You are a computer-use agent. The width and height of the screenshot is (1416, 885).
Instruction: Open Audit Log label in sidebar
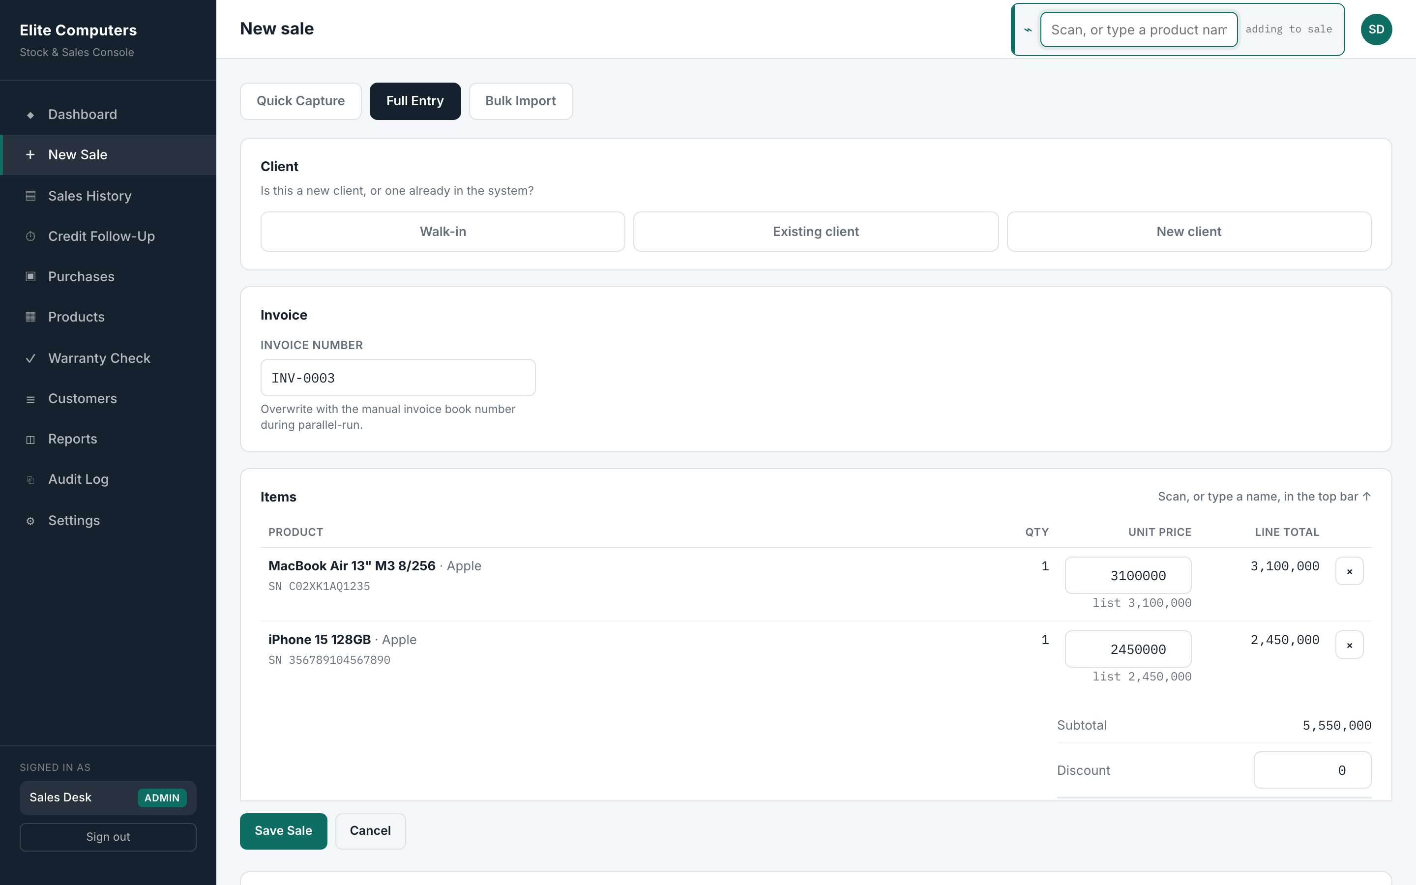pos(78,479)
